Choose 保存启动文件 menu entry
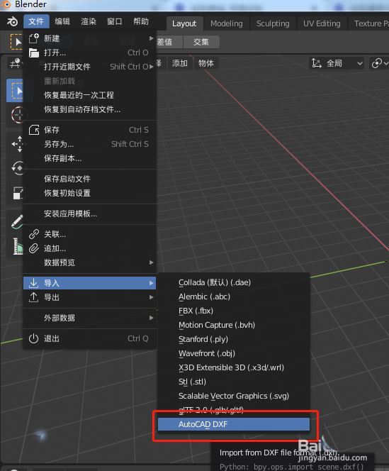389x471 pixels. pos(90,179)
